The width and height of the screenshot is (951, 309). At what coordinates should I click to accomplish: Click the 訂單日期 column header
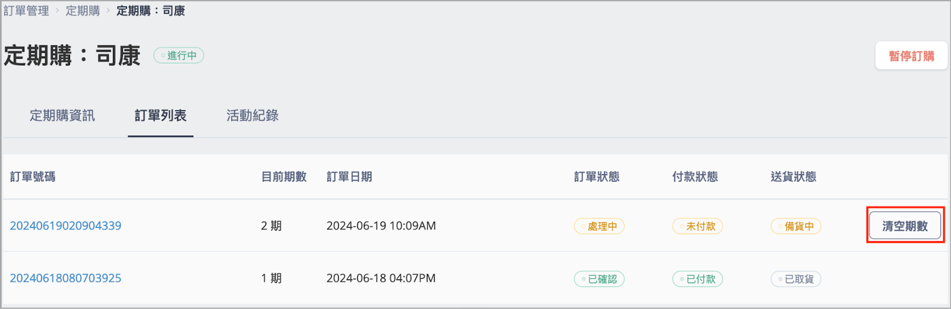pyautogui.click(x=349, y=176)
